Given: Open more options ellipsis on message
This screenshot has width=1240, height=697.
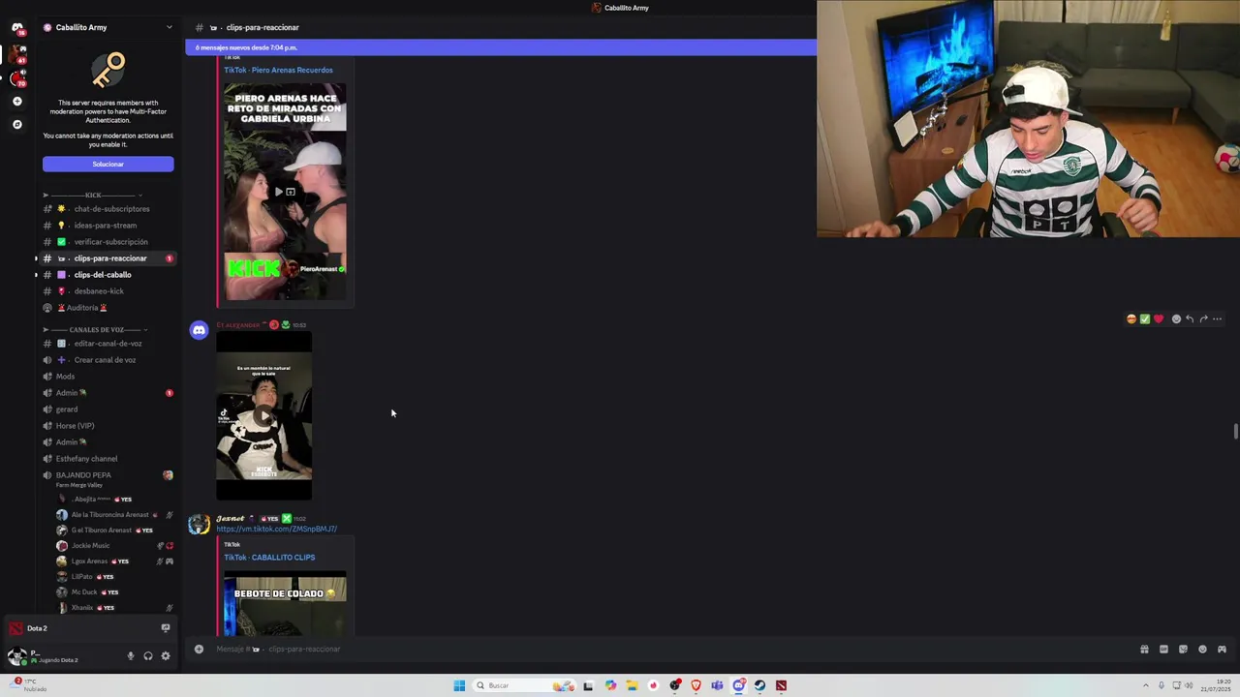Looking at the screenshot, I should (x=1217, y=318).
